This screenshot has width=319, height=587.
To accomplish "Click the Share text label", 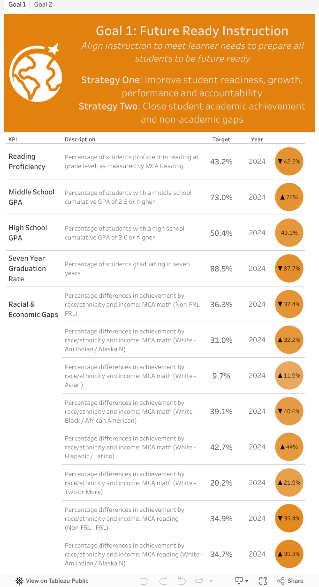I will pyautogui.click(x=295, y=581).
